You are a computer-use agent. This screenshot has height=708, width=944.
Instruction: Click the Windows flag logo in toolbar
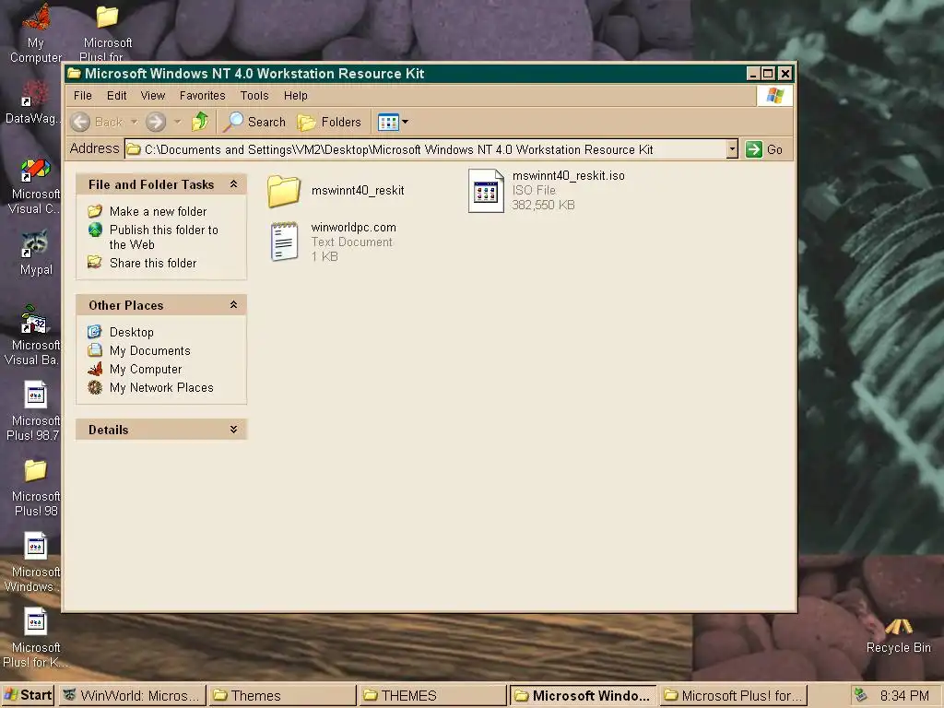click(x=774, y=96)
